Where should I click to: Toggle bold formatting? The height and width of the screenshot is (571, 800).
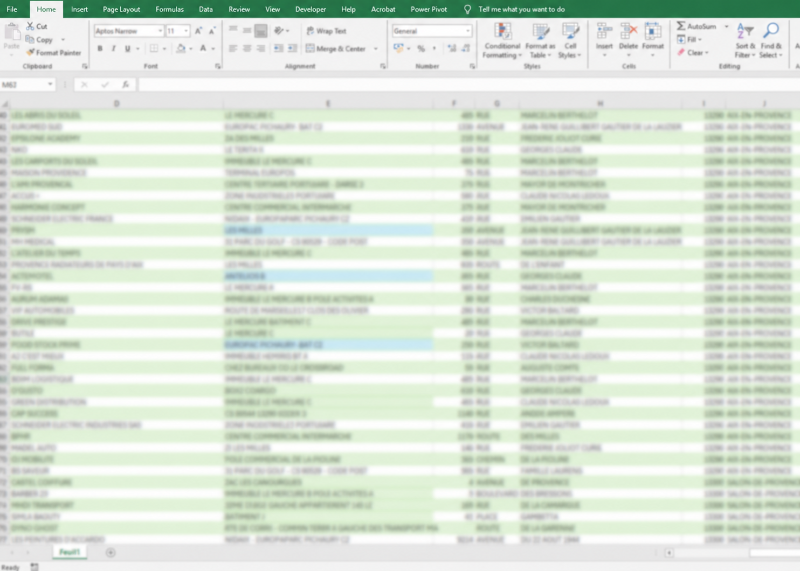[100, 48]
